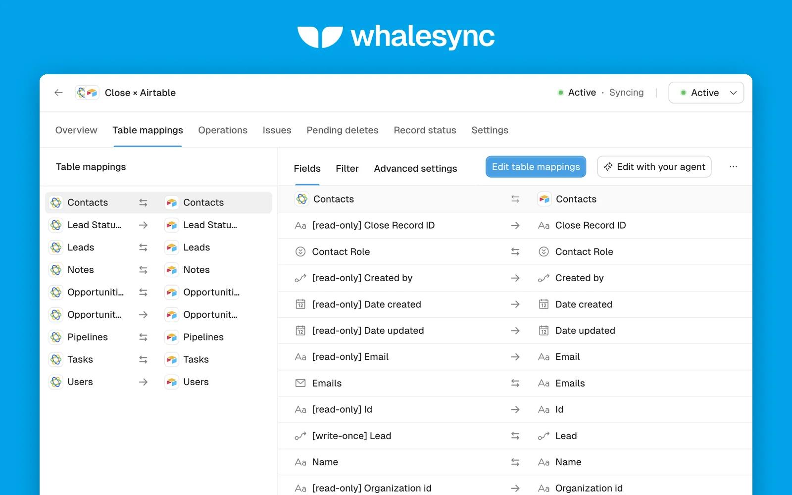Click the Close icon in Contacts fields header
The width and height of the screenshot is (792, 495).
tap(302, 199)
